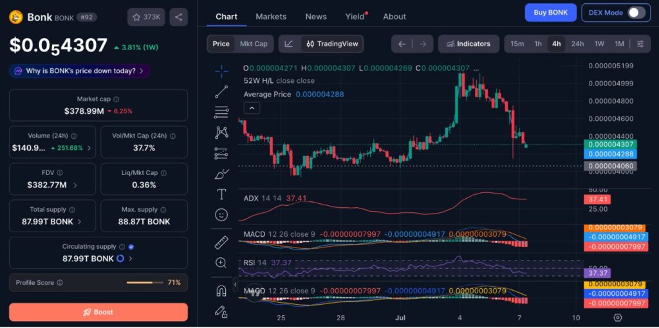659x328 pixels.
Task: Show Profile Score info icon
Action: [60, 282]
